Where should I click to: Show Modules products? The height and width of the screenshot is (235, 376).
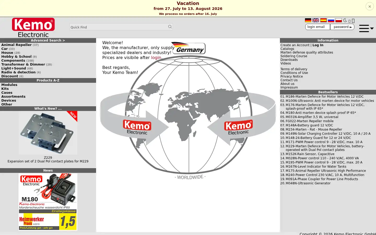(9, 85)
